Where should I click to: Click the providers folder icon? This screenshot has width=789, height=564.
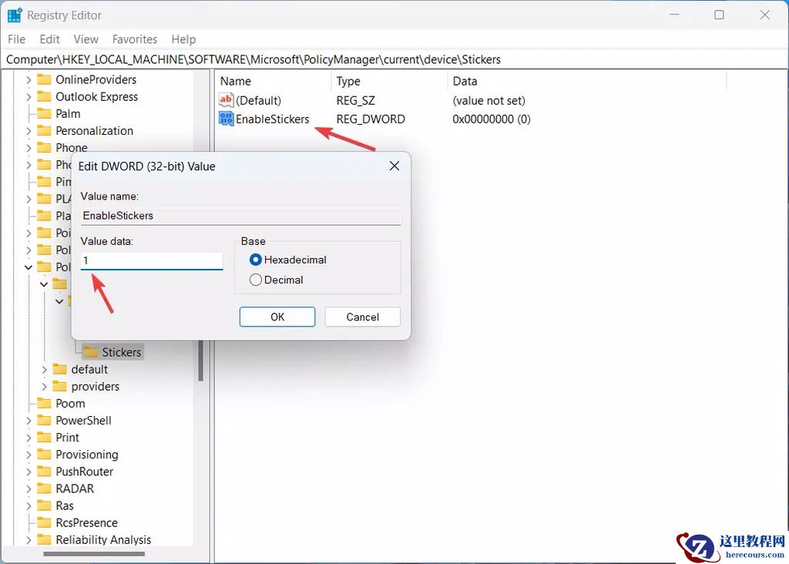click(60, 386)
